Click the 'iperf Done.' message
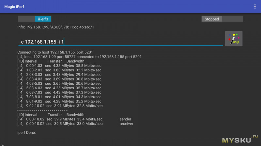261x146 pixels. [x=26, y=133]
